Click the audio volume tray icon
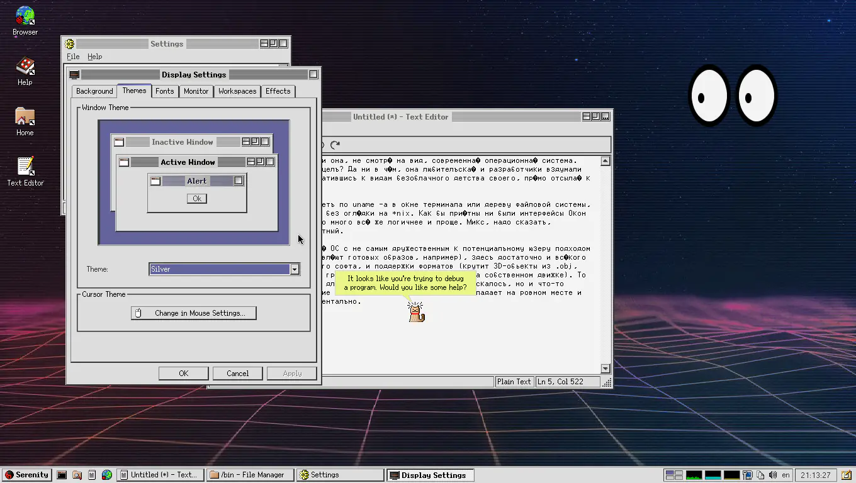 click(x=773, y=475)
